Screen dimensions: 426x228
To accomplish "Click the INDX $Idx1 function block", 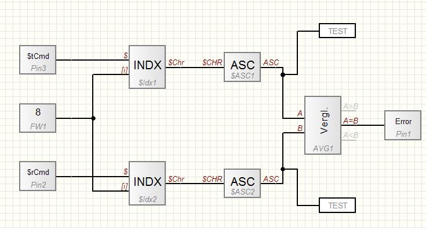I will point(147,67).
